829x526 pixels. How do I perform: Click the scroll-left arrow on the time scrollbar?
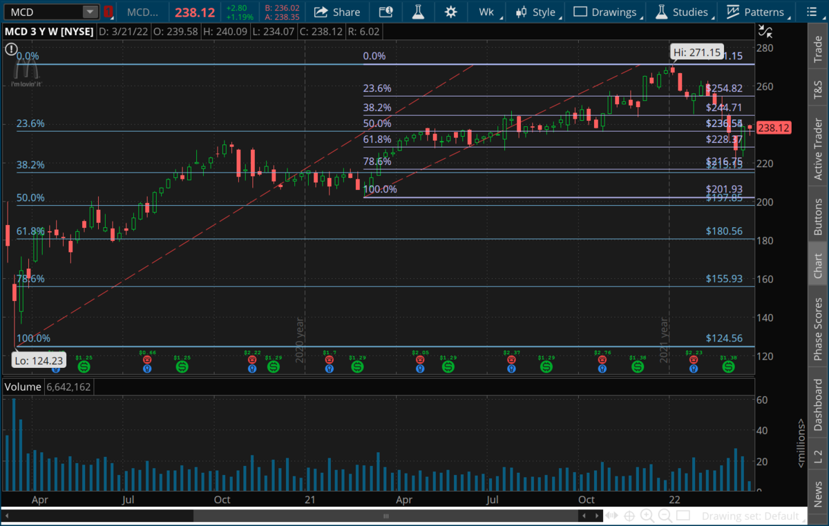(x=6, y=516)
